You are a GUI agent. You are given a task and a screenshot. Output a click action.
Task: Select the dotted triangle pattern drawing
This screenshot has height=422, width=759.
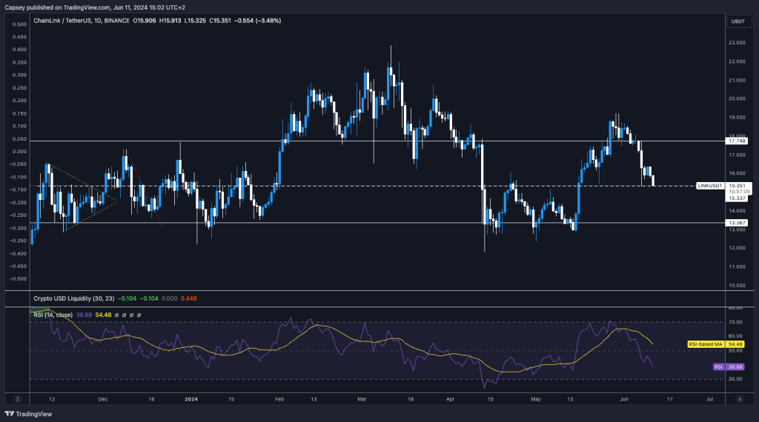[x=82, y=198]
